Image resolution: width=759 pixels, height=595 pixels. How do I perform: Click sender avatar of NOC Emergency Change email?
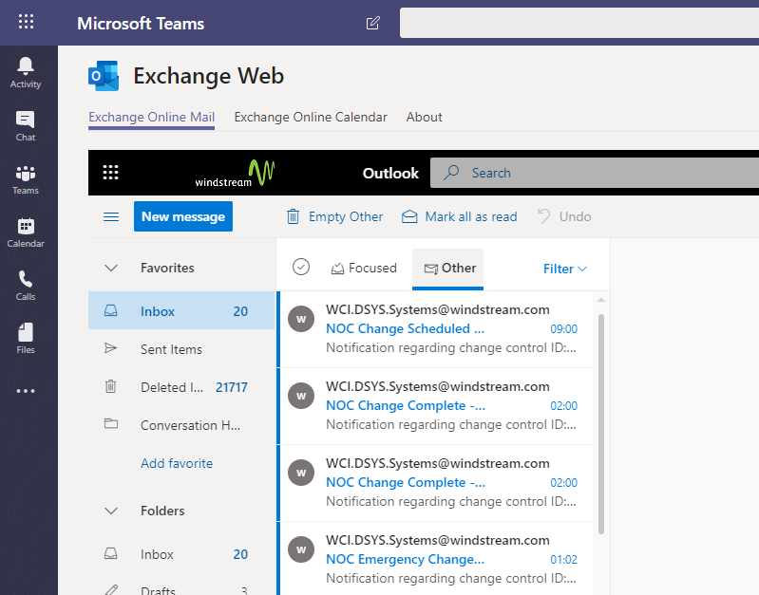coord(301,550)
